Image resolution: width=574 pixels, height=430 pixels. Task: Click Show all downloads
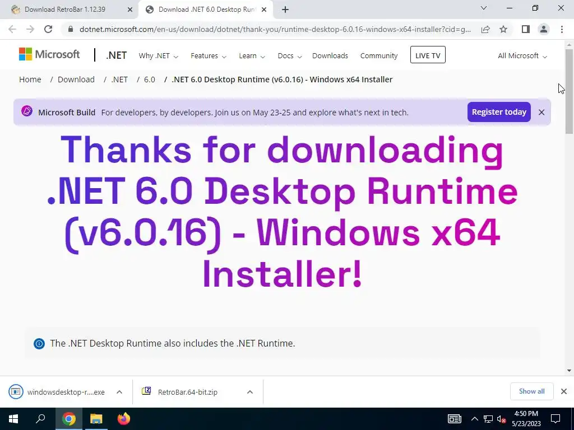pos(531,391)
